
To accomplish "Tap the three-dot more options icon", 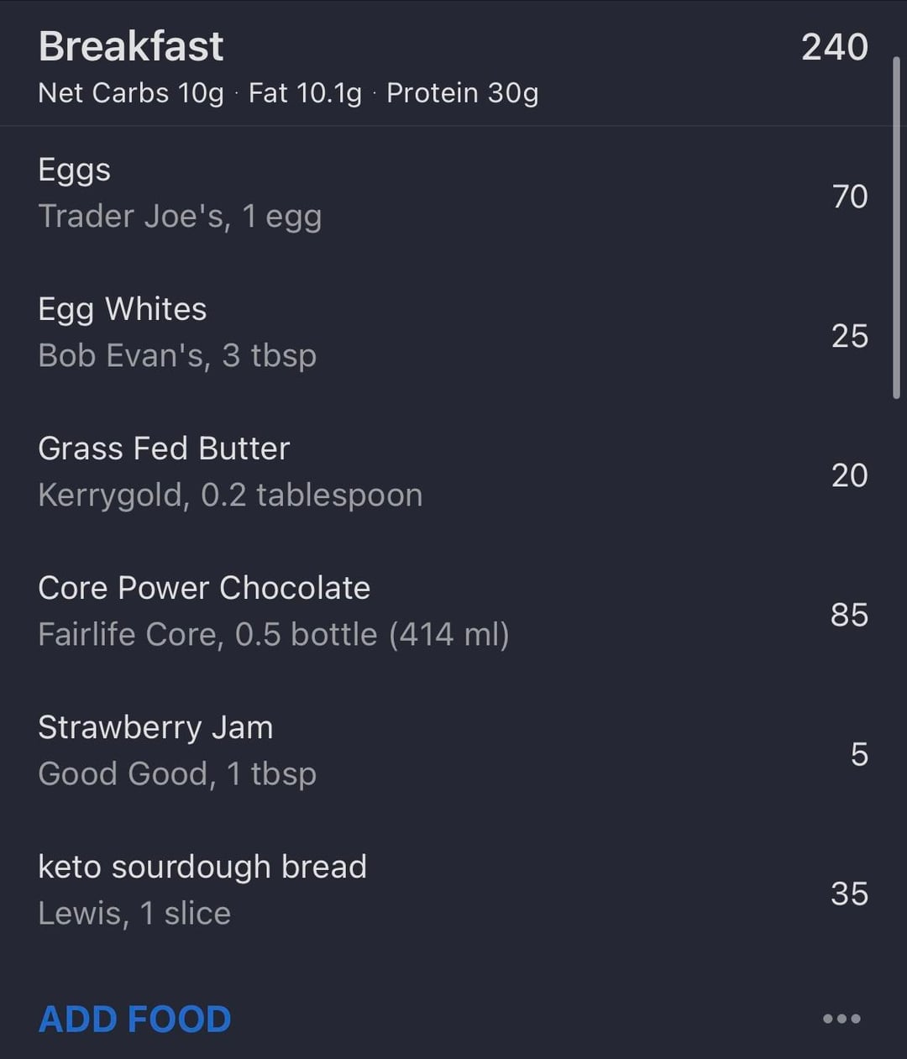I will pos(841,1019).
